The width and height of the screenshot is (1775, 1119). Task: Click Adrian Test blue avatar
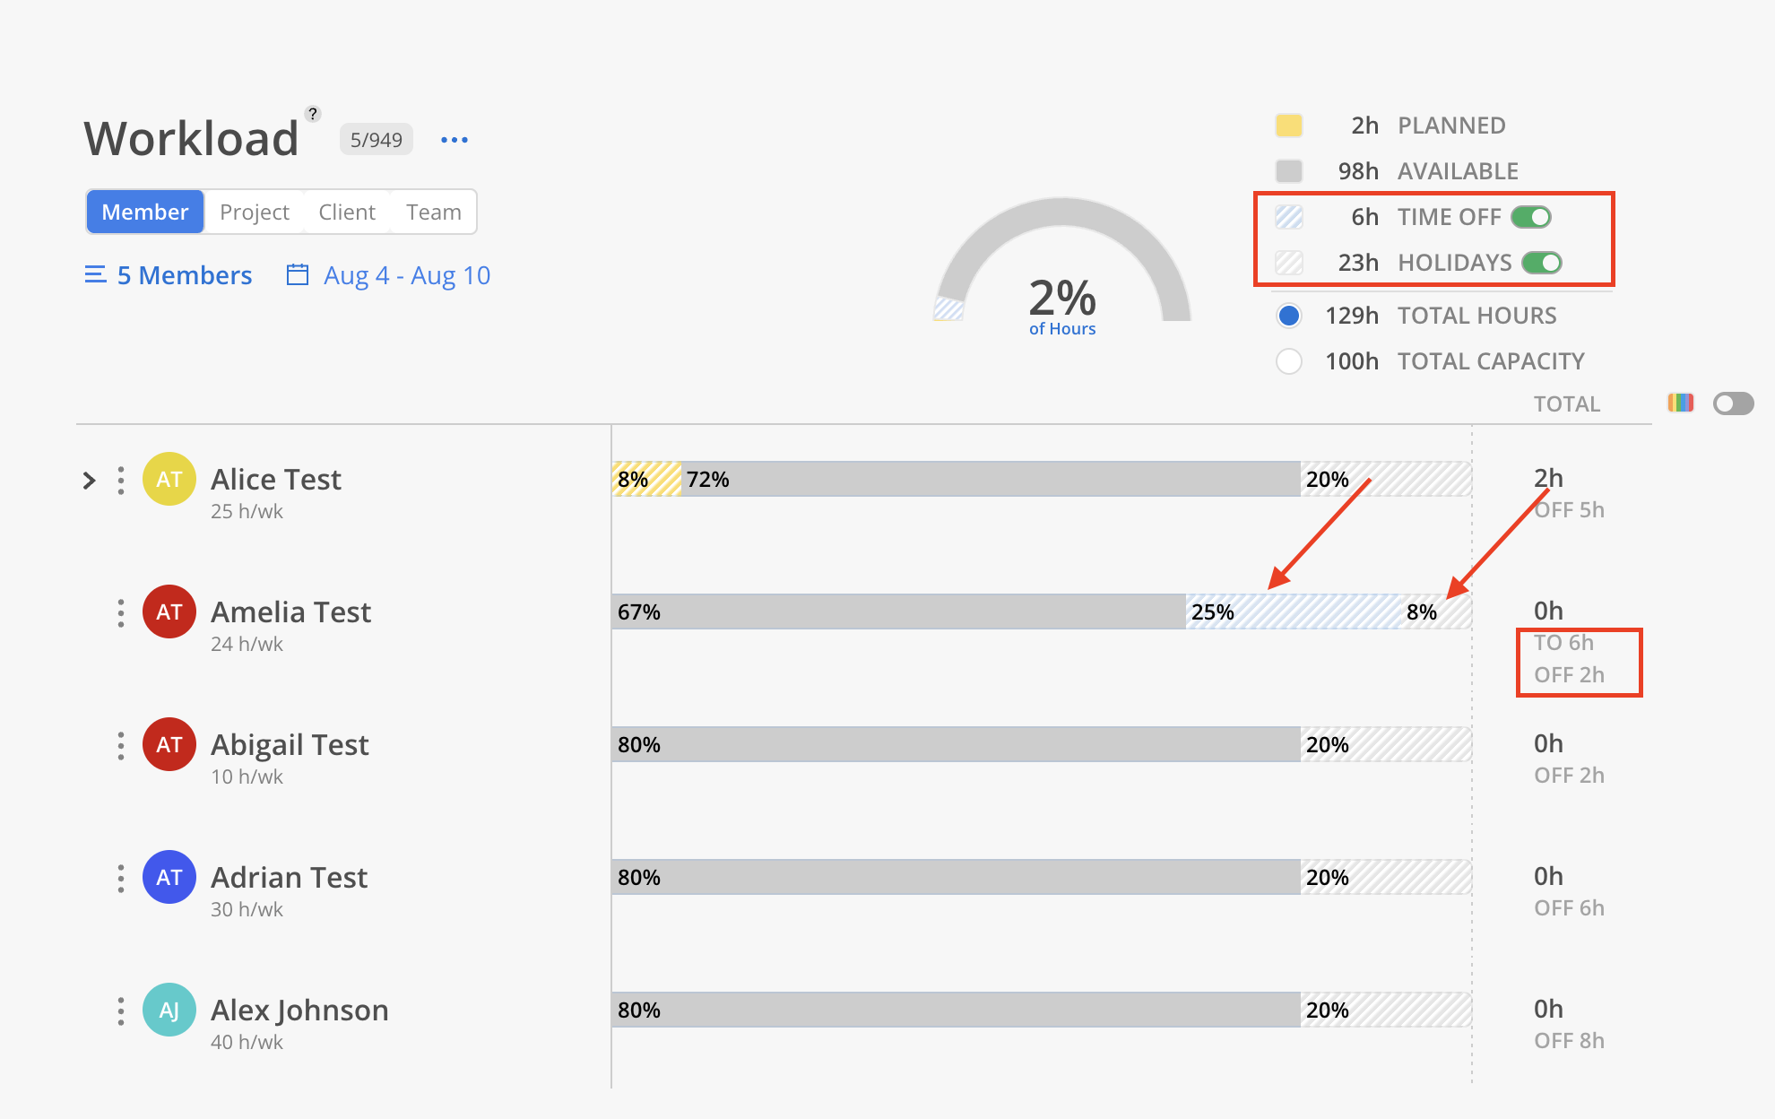pyautogui.click(x=169, y=877)
